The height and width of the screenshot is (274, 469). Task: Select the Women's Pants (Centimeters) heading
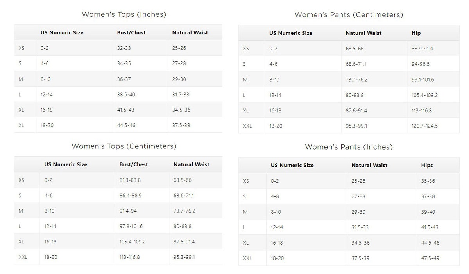click(x=349, y=15)
